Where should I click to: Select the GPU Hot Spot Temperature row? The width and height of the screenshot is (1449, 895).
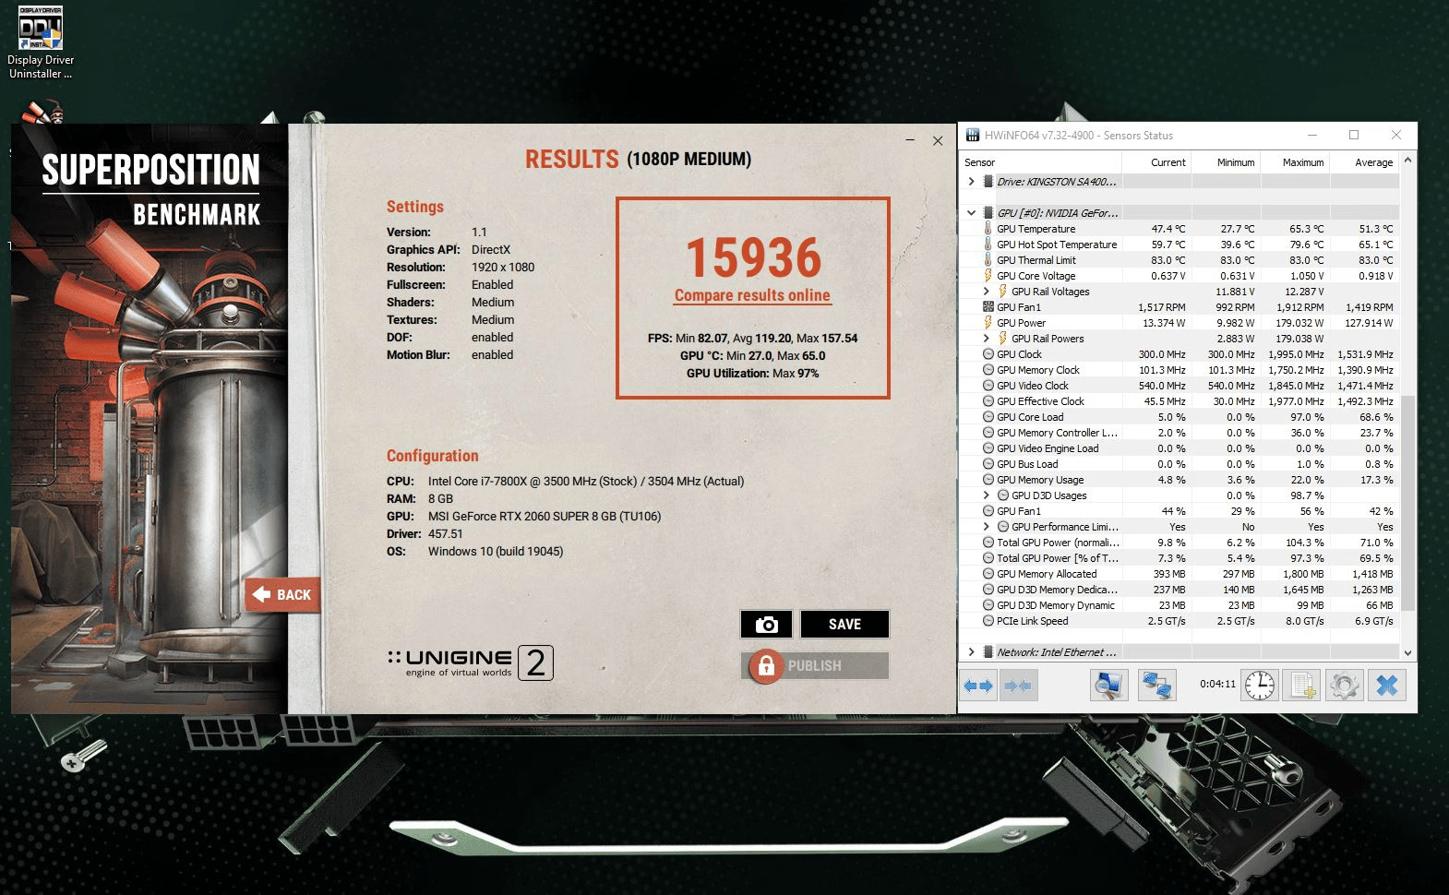[x=1180, y=244]
